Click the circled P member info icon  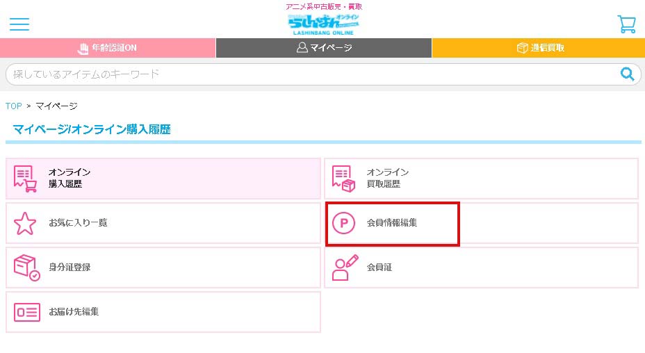pyautogui.click(x=343, y=223)
